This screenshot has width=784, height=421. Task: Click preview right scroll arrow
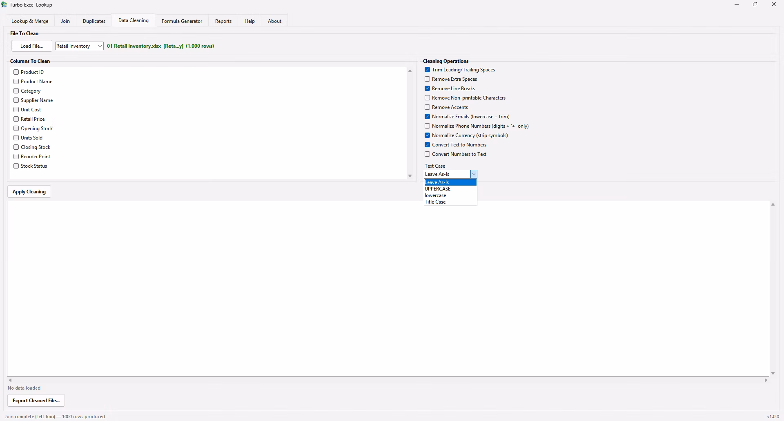(766, 380)
